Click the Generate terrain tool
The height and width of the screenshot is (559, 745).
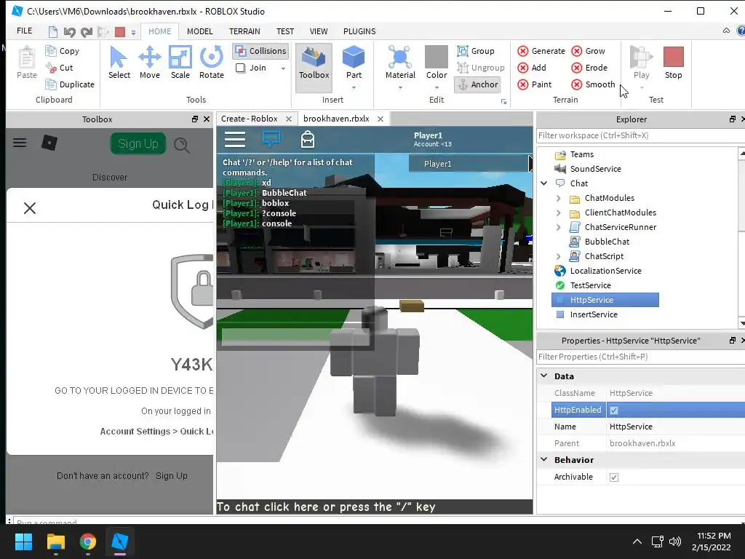point(541,51)
